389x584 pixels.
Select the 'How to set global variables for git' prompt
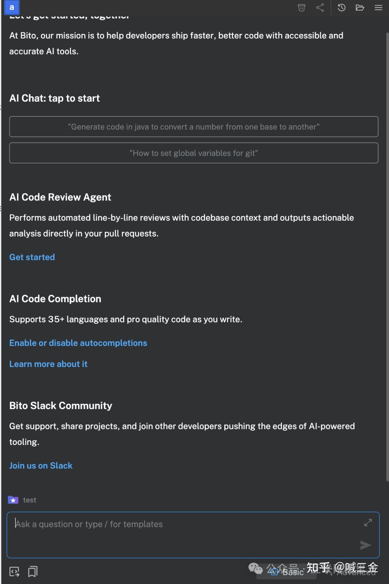[x=194, y=153]
